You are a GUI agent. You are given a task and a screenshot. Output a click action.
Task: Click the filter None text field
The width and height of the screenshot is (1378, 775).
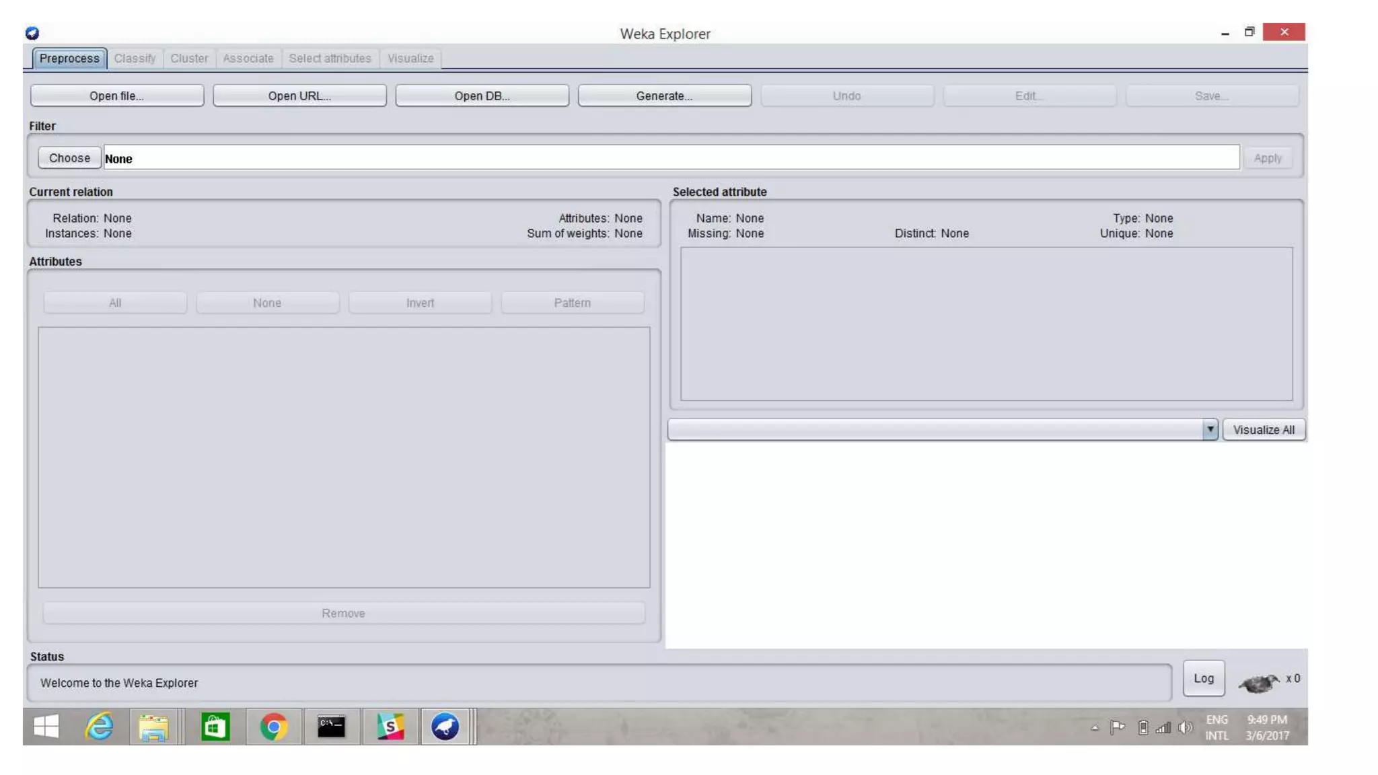pos(672,157)
